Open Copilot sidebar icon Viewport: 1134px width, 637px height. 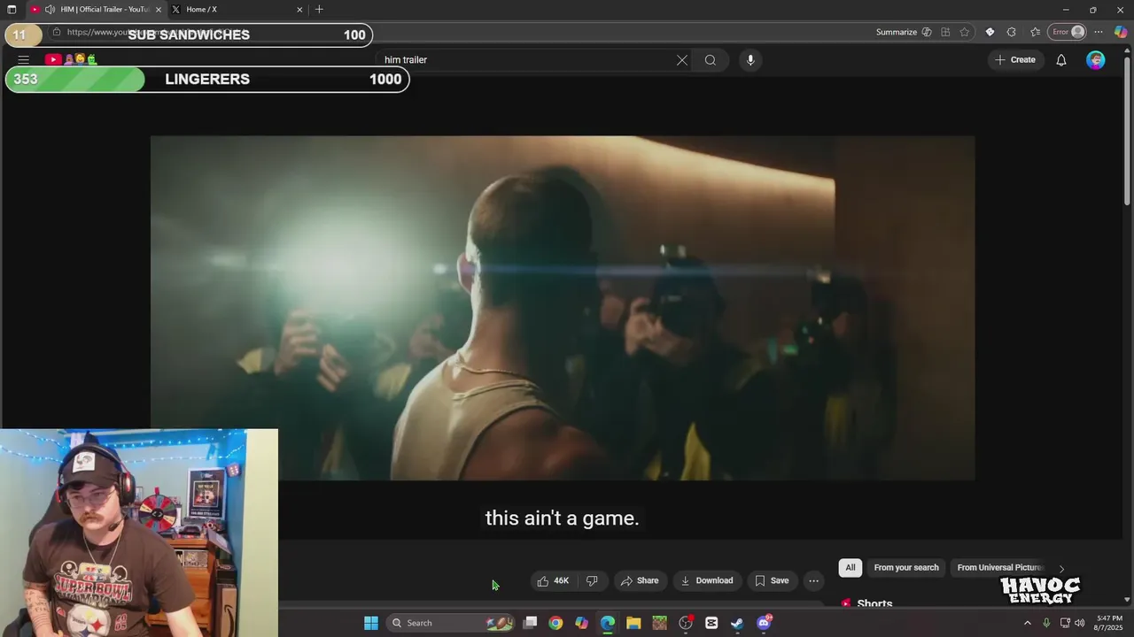(1121, 32)
